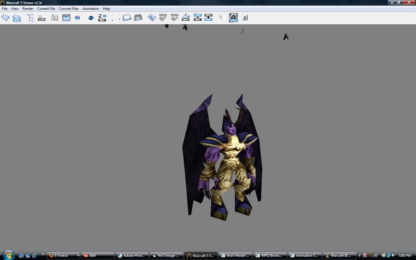Switch to the AIM taskbar button
The image size is (416, 260).
(97, 256)
